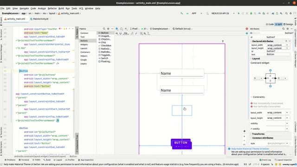The height and width of the screenshot is (167, 297).
Task: Add declared attribute with plus icon
Action: click(x=286, y=41)
